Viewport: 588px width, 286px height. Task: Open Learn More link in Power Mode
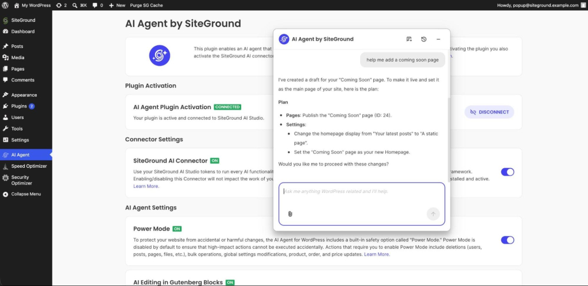click(377, 254)
